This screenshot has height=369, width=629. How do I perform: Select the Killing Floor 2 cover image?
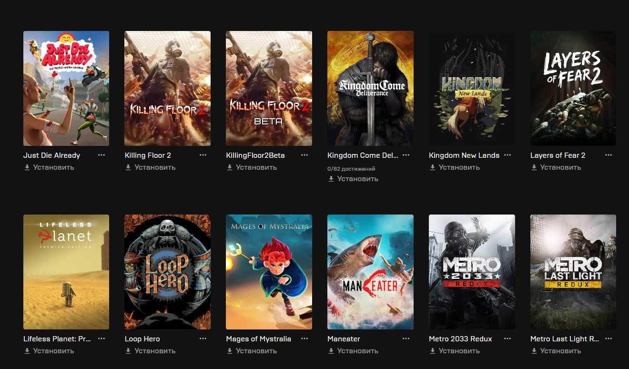click(x=167, y=88)
